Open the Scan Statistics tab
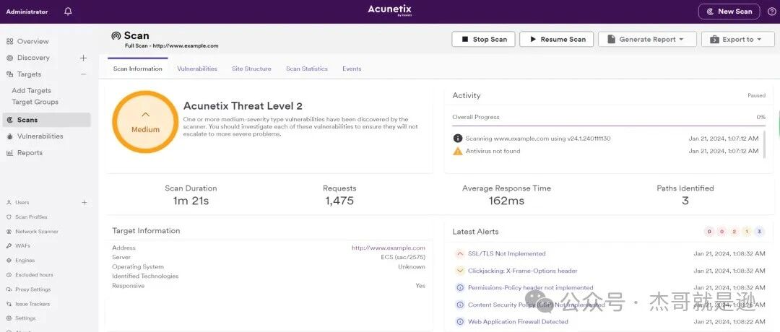 click(307, 69)
